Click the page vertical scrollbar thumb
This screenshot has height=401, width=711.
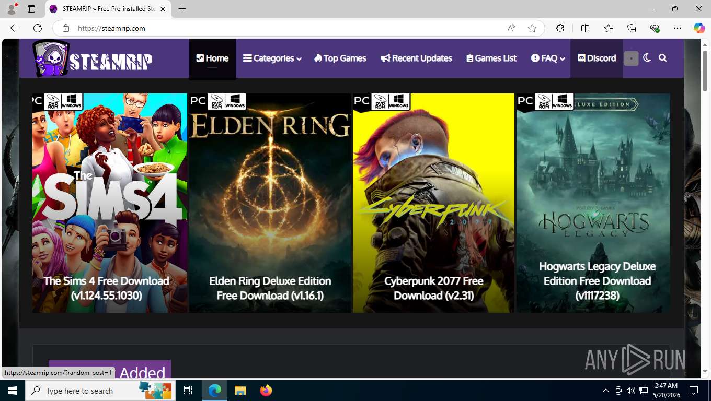(x=705, y=72)
